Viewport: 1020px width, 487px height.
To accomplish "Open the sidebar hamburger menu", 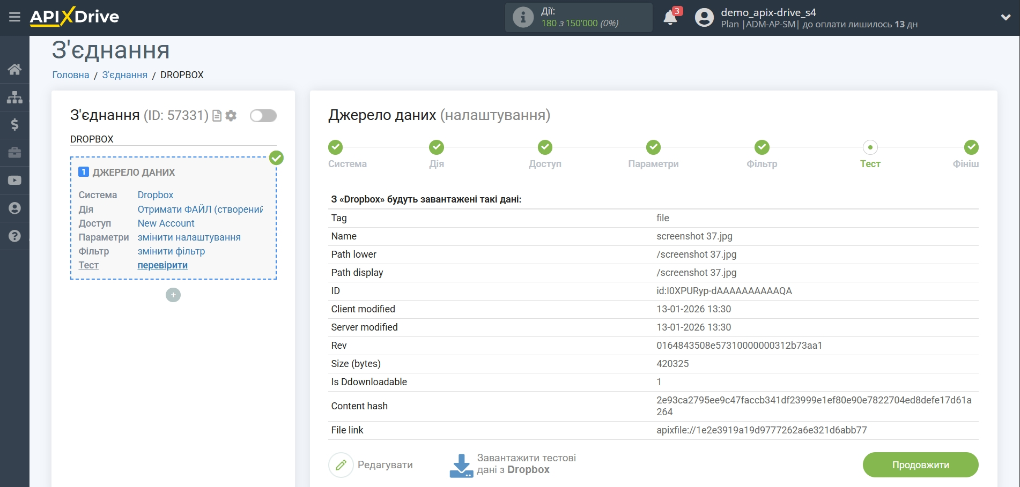I will click(x=14, y=17).
